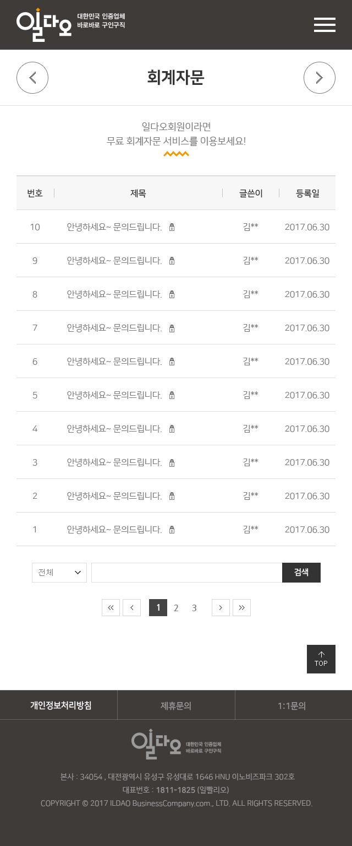This screenshot has width=352, height=846.
Task: Open the 전체 search filter dropdown
Action: click(x=59, y=572)
